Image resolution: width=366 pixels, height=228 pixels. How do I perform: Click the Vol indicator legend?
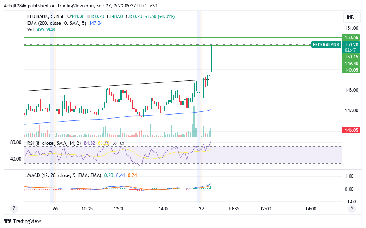tap(31, 30)
